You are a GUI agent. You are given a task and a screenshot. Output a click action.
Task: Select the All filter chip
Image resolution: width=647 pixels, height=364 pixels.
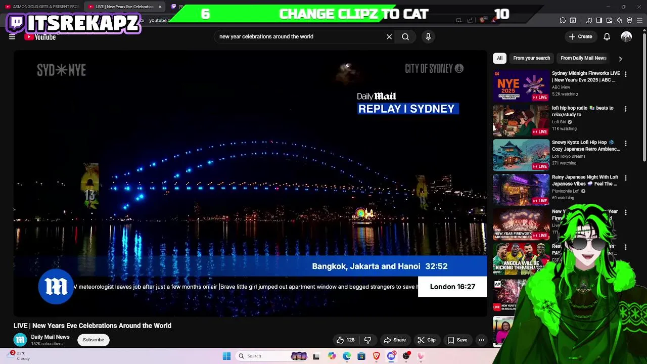(499, 58)
